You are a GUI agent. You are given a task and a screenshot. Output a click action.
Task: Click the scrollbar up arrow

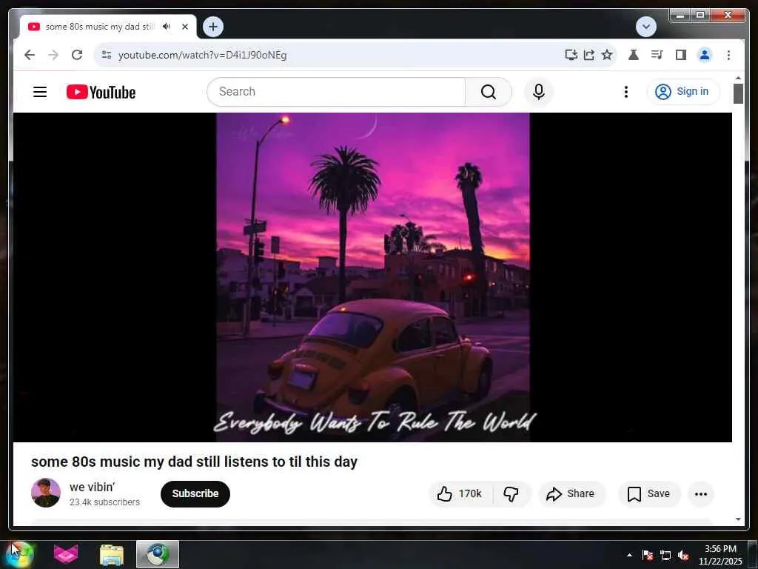[x=738, y=77]
